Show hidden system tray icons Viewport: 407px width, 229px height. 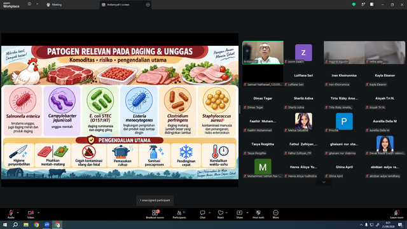[x=361, y=225]
